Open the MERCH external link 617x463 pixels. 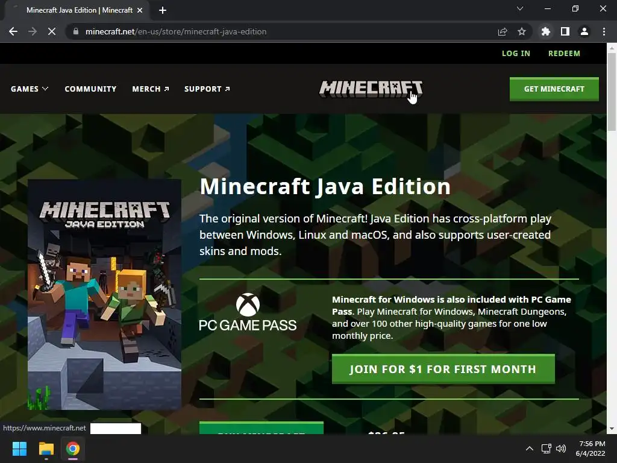point(151,89)
